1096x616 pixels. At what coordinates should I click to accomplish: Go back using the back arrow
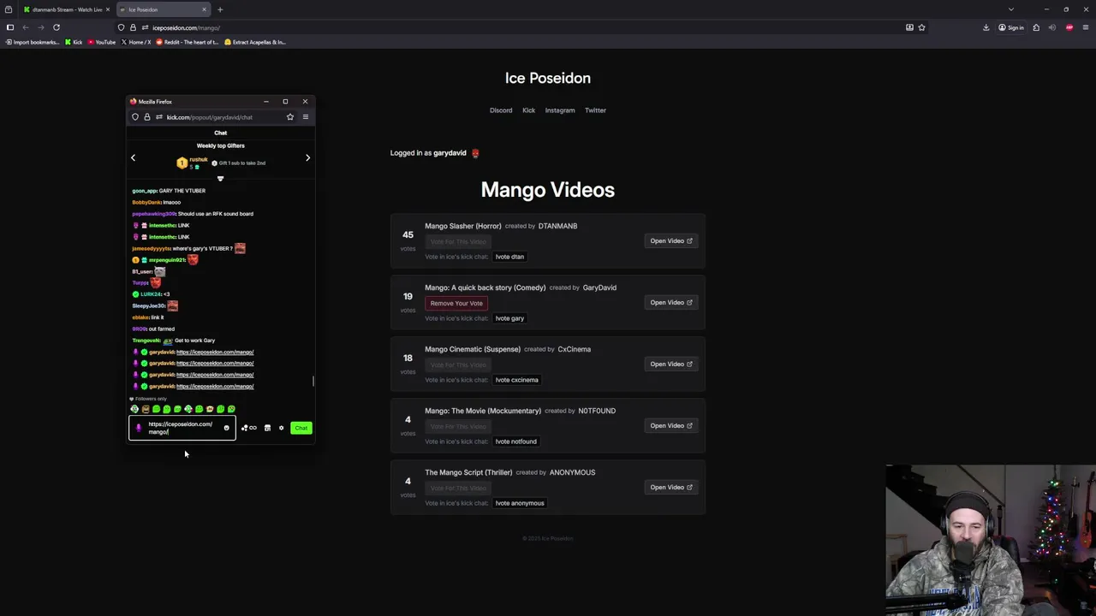point(26,27)
